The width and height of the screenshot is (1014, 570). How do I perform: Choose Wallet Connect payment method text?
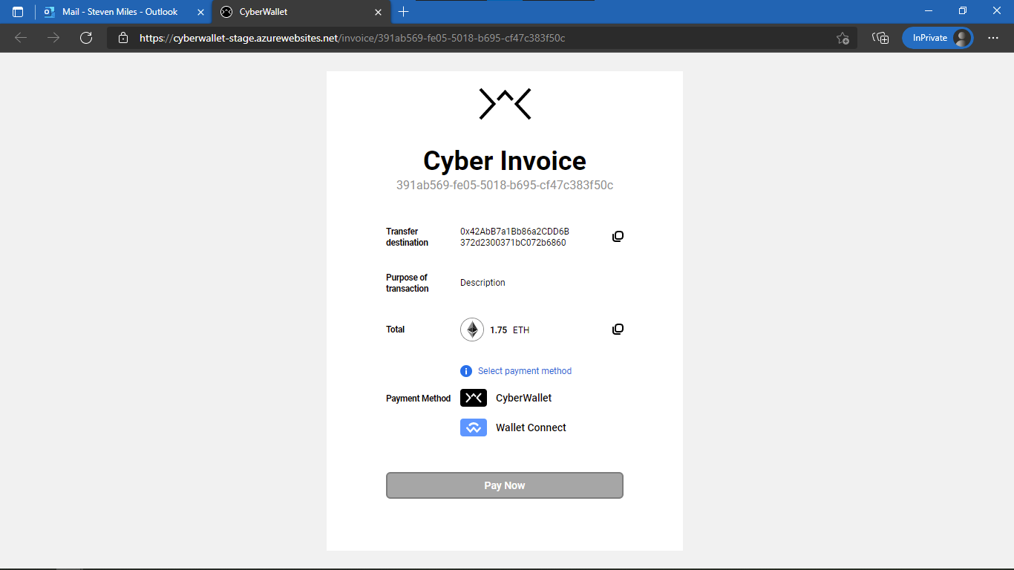click(531, 427)
